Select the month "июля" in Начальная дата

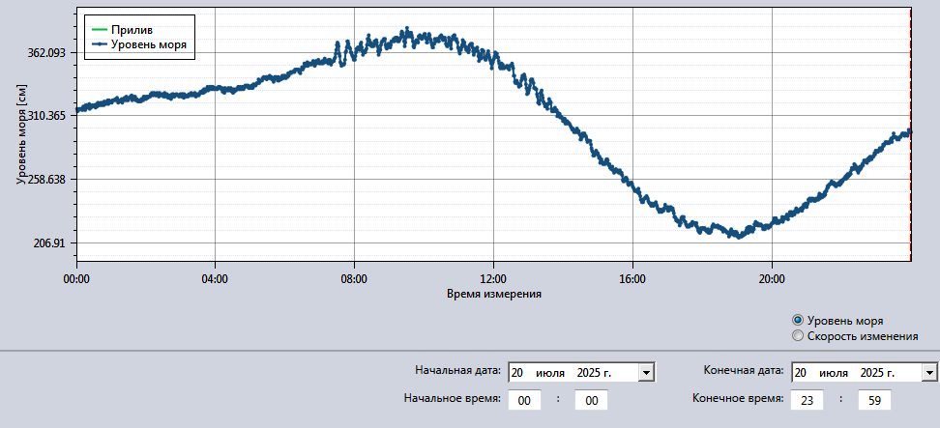(551, 372)
